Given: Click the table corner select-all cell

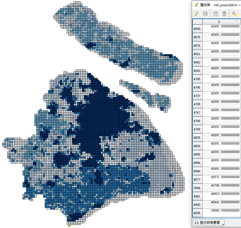Looking at the screenshot, I should 198,21.
